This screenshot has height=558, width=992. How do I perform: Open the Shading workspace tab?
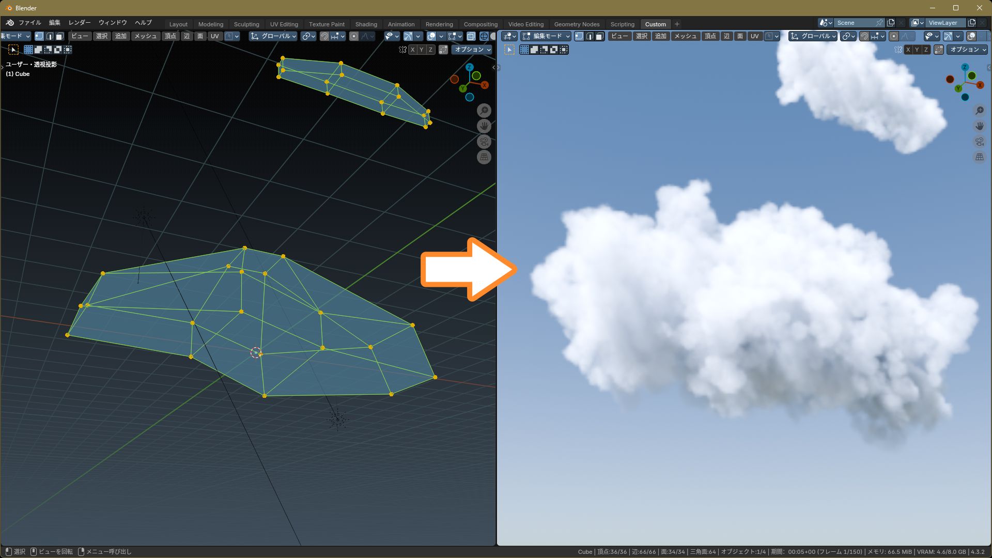366,24
